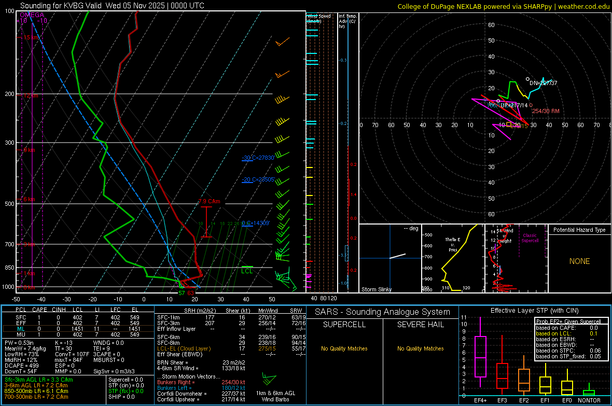Click the '850-500mb LR = 6.1 C/km' line
The width and height of the screenshot is (612, 406).
36,391
